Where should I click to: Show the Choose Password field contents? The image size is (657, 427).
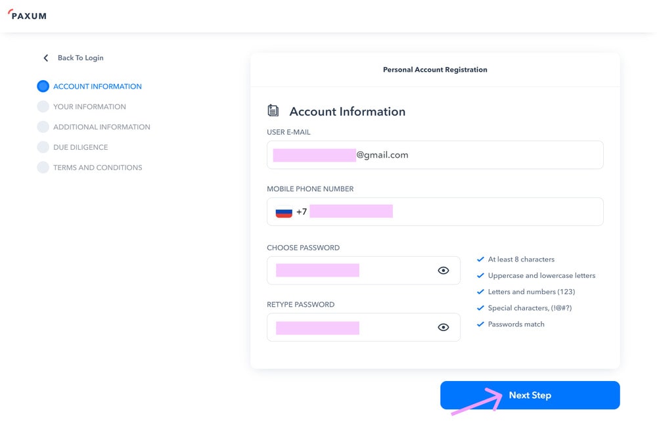pyautogui.click(x=443, y=271)
